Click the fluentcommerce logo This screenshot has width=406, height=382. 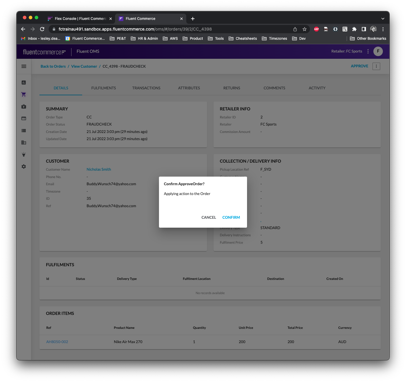click(44, 52)
